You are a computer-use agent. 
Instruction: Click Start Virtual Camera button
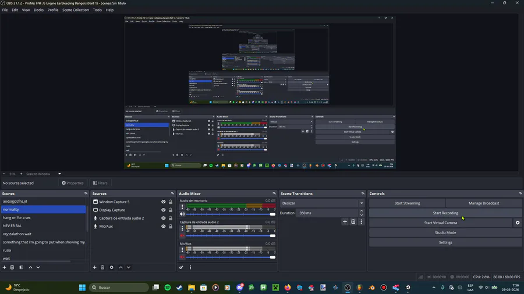click(x=441, y=223)
